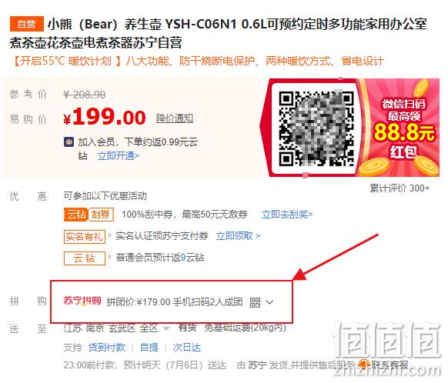The height and width of the screenshot is (383, 448).
Task: Click the WeChat QR code image
Action: [316, 128]
